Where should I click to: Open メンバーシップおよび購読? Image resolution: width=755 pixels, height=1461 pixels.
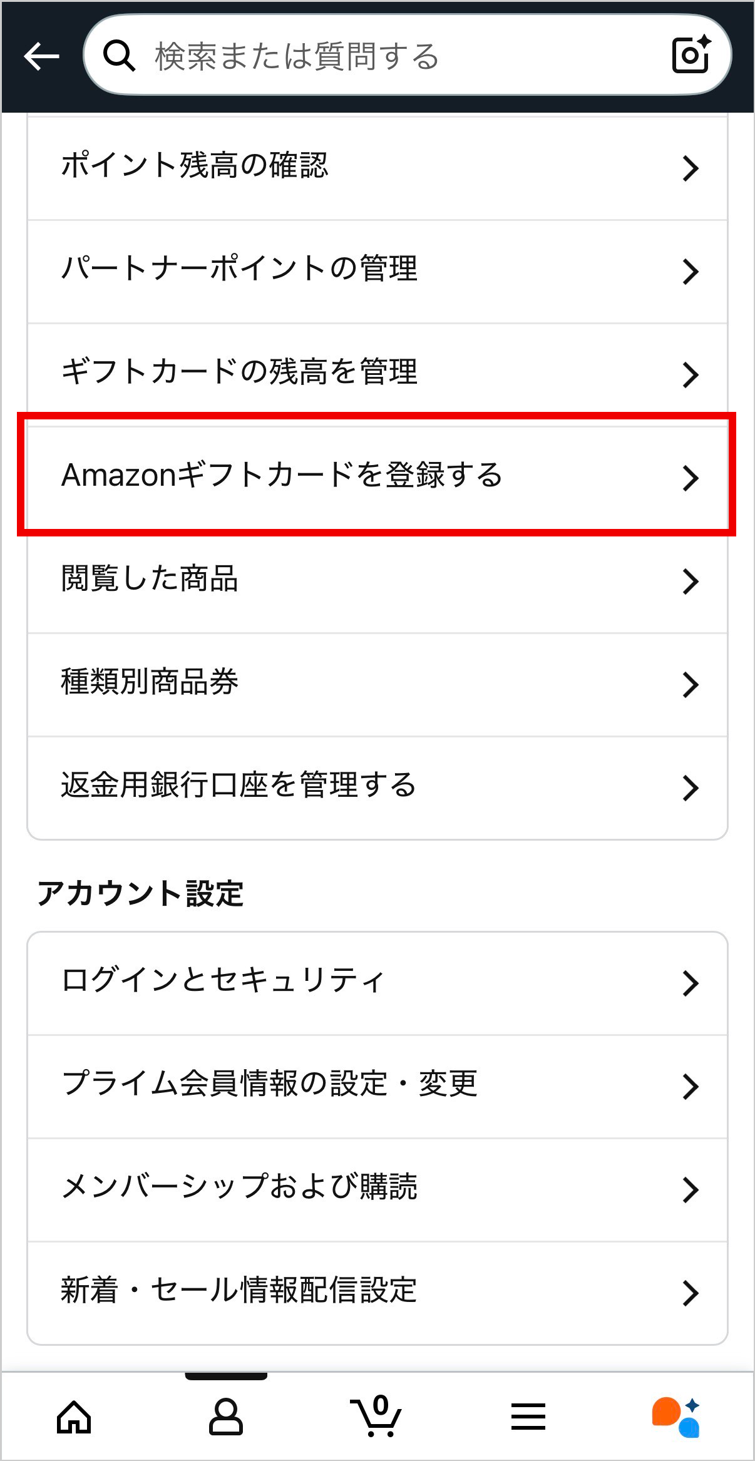click(x=376, y=1189)
